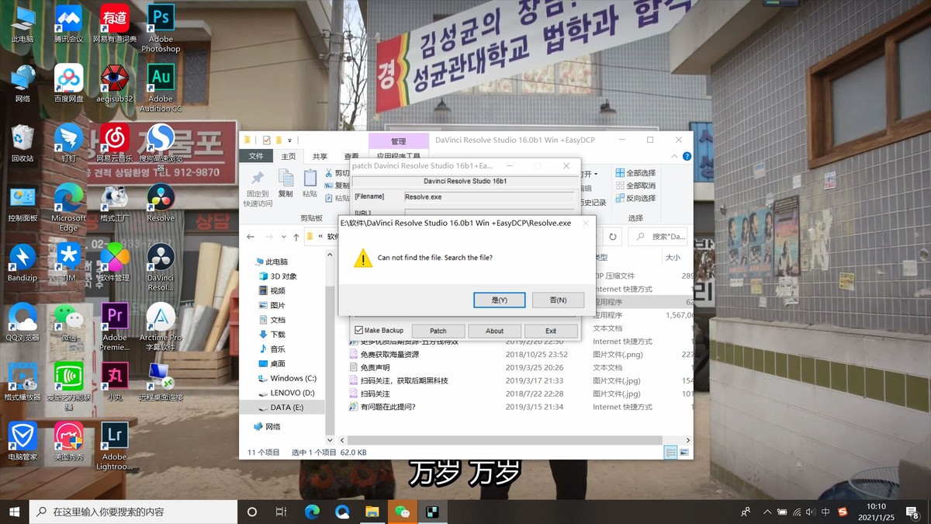Viewport: 931px width, 524px height.
Task: Click the 大小 column header
Action: tap(673, 257)
